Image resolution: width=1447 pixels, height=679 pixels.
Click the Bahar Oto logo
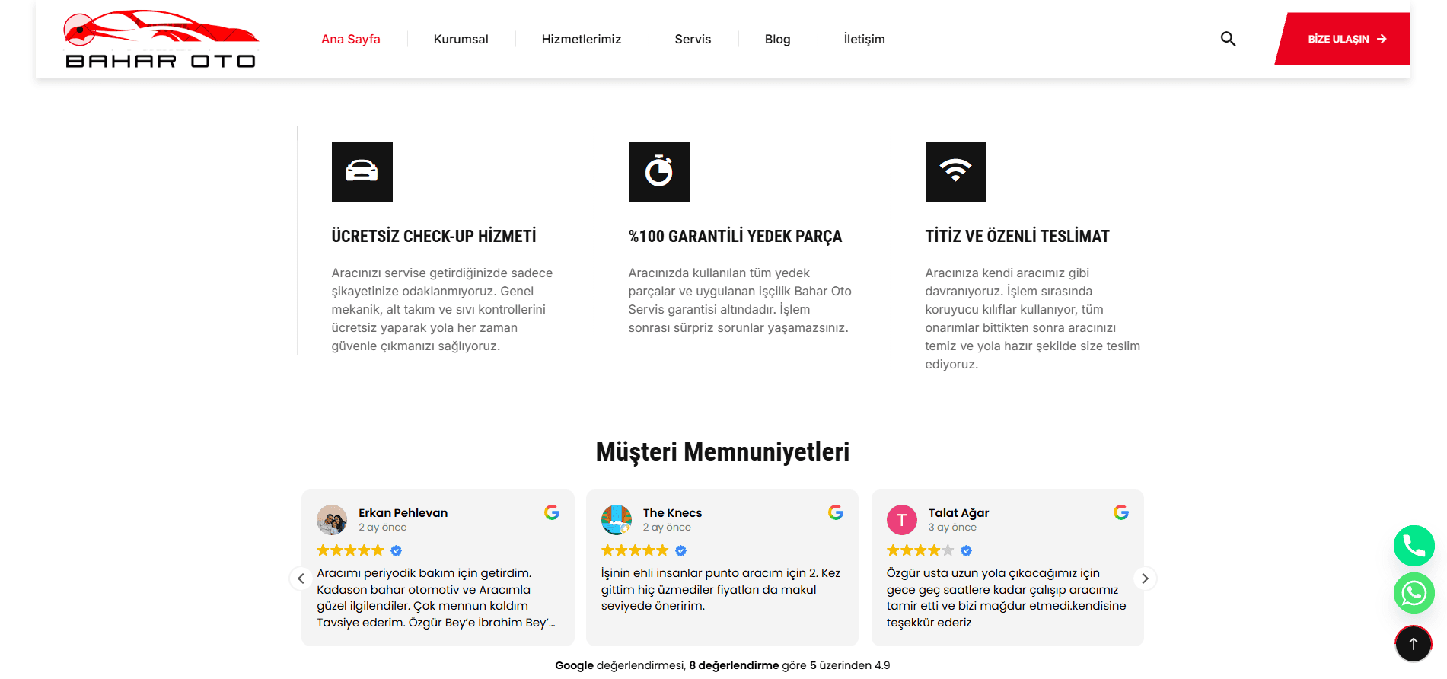tap(161, 39)
